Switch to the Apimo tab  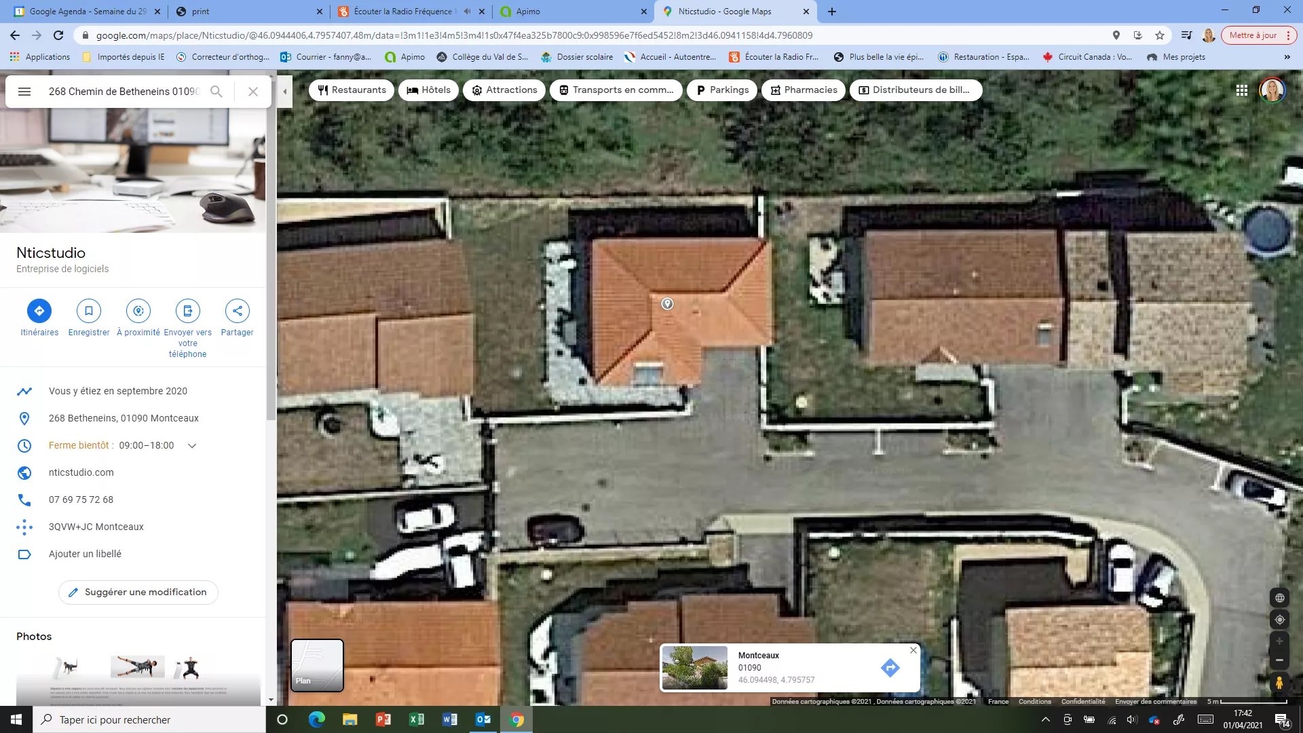click(x=573, y=12)
